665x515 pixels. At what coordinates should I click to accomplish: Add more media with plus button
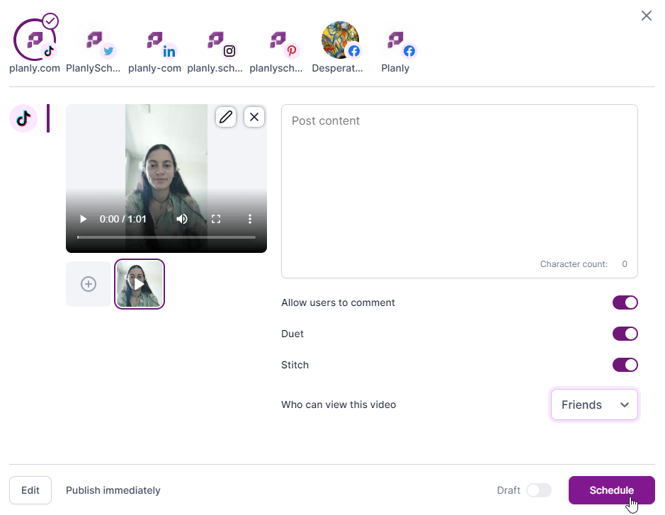pyautogui.click(x=89, y=284)
